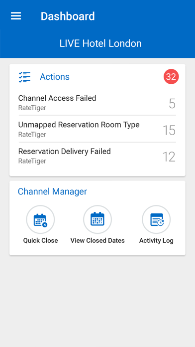195x347 pixels.
Task: Tap count 12 for Reservation Delivery Failed
Action: click(x=169, y=157)
